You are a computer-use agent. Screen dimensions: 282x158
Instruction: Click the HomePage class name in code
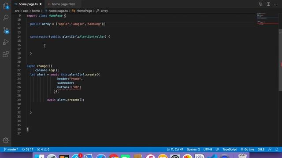pyautogui.click(x=56, y=16)
